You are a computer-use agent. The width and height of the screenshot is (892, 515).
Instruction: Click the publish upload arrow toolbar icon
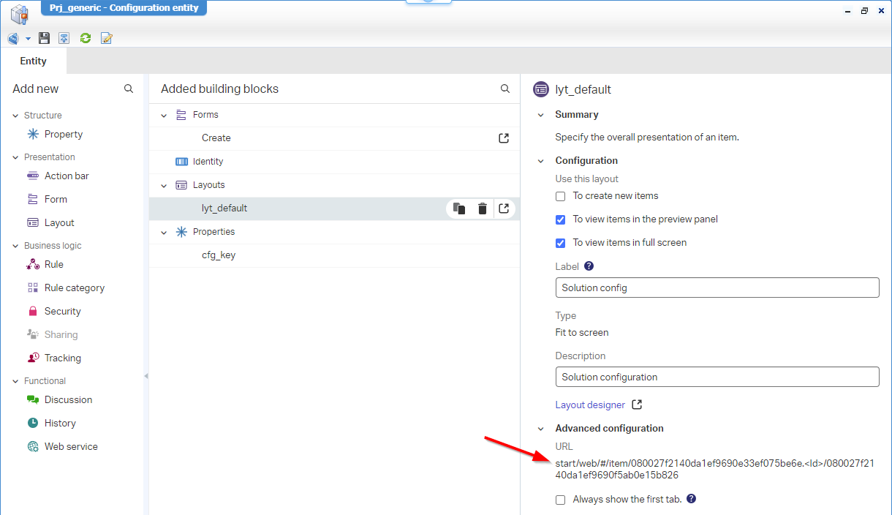coord(64,38)
